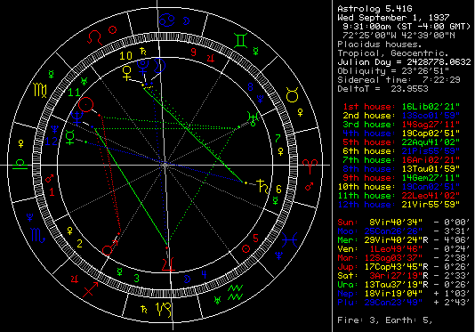The width and height of the screenshot is (475, 332).
Task: Select the large green Uranus symbol in chart
Action: pyautogui.click(x=253, y=118)
